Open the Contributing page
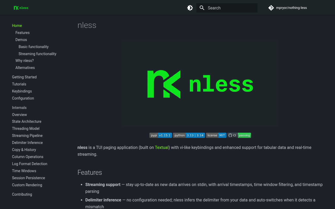The image size is (335, 209). point(22,194)
